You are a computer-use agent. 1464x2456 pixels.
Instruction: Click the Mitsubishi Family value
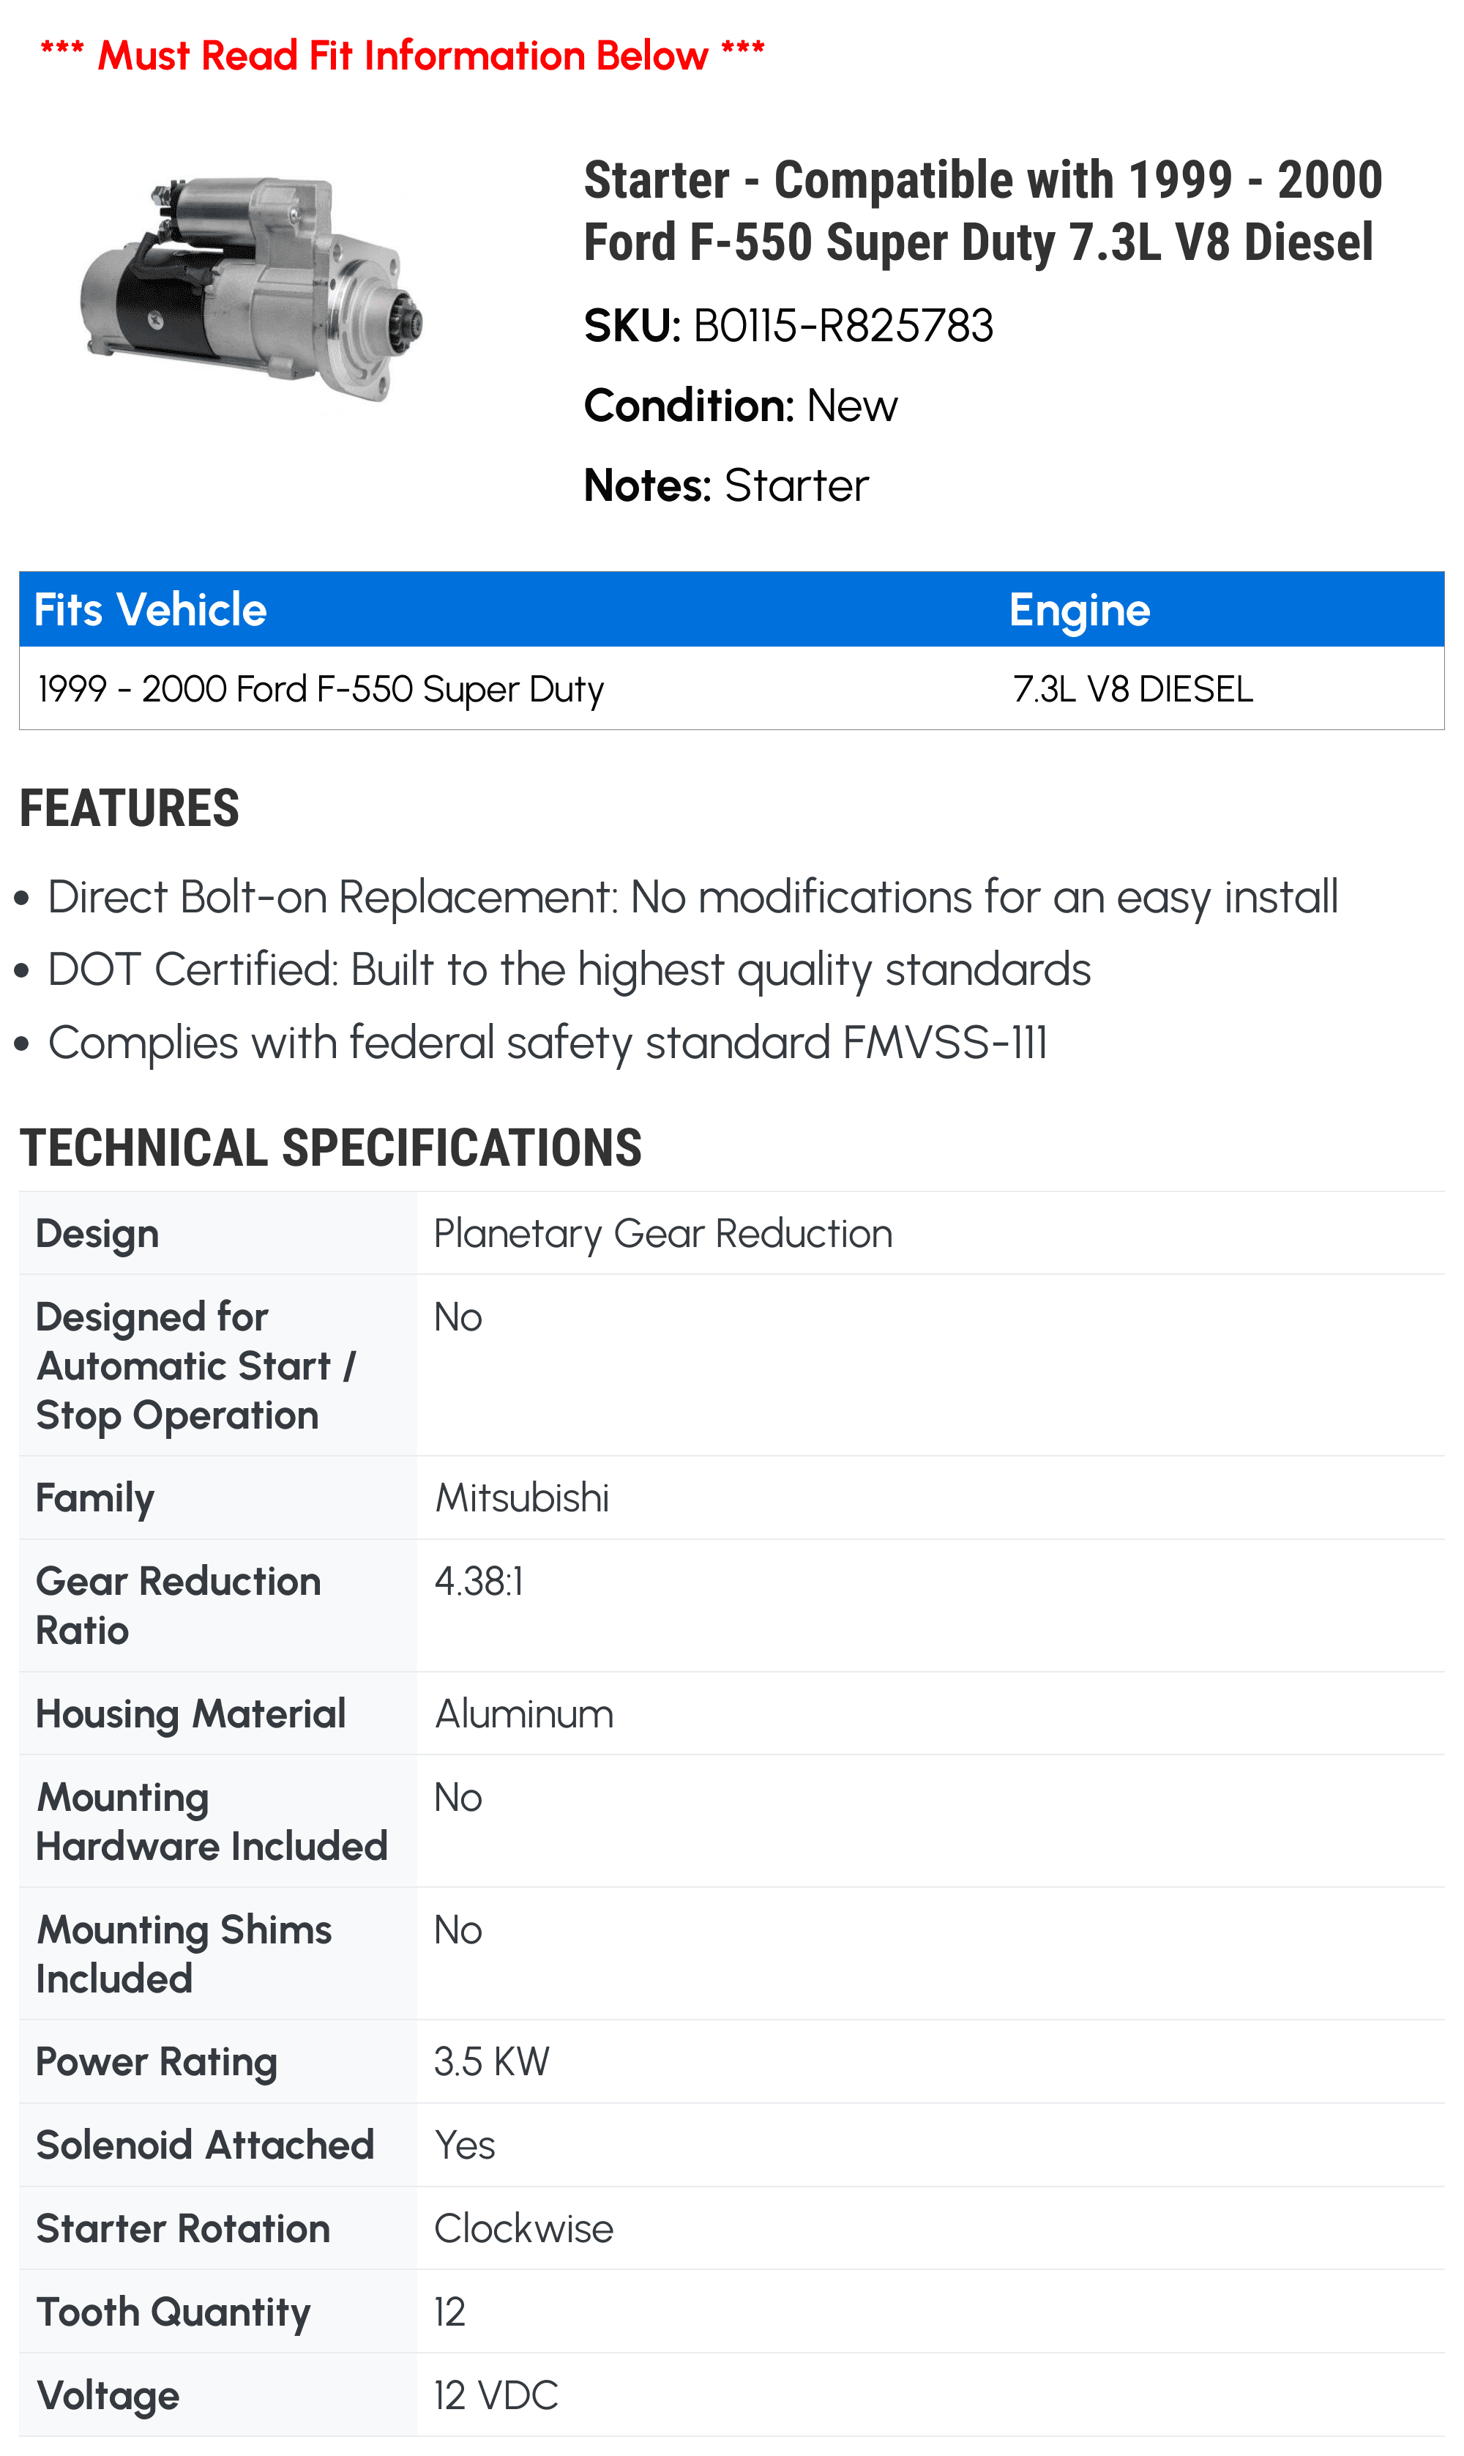[x=522, y=1497]
